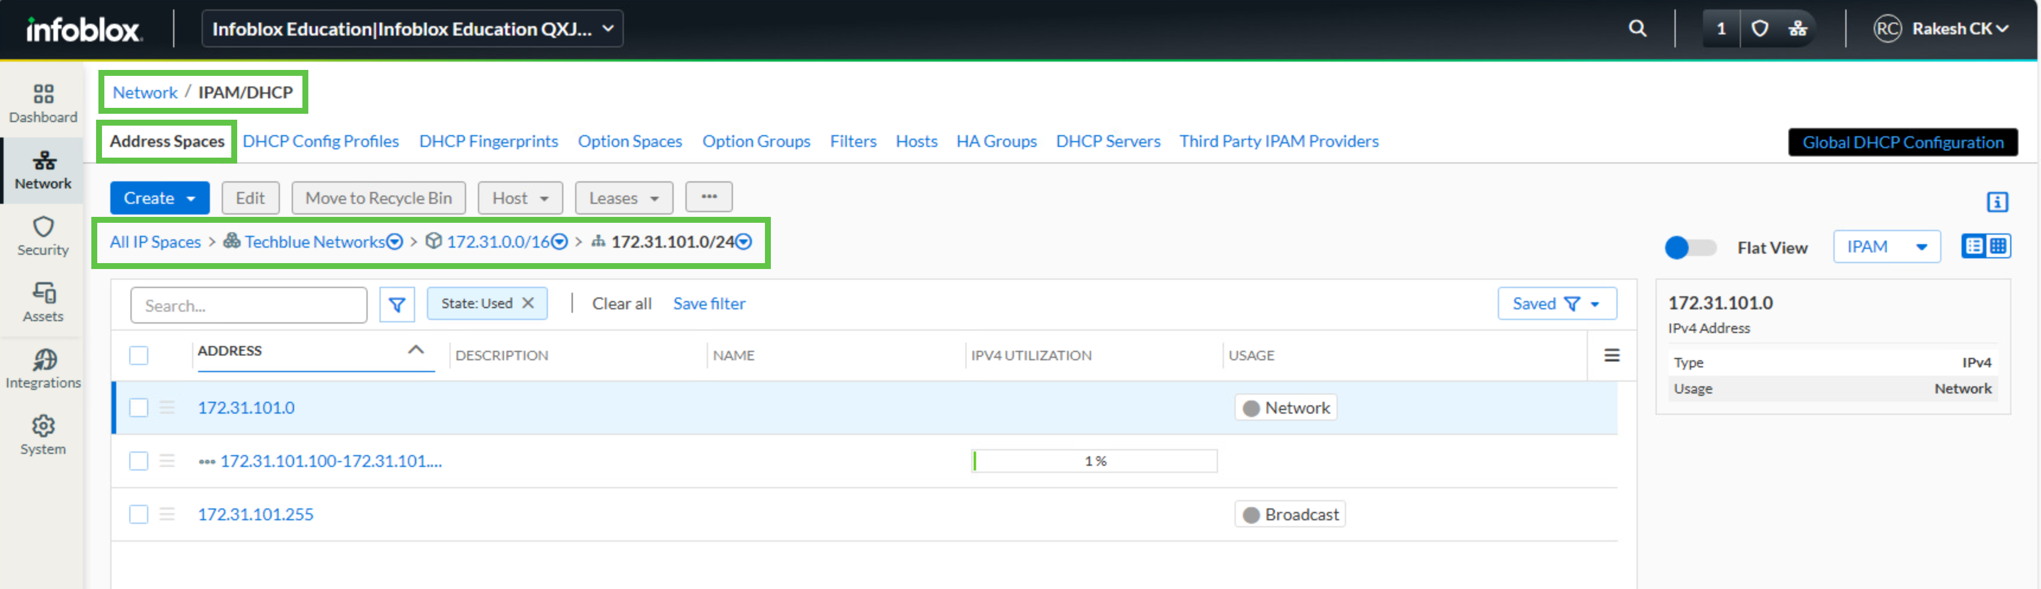2041x589 pixels.
Task: Open the Saved filters dropdown
Action: pos(1557,304)
